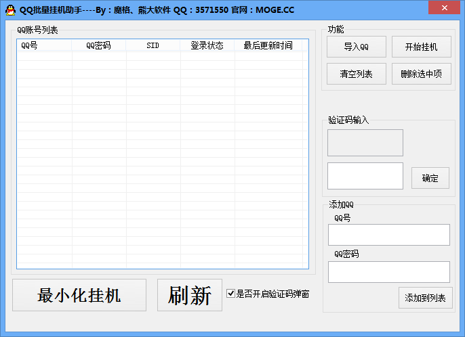Close the QQ批量挂机助手 window
The image size is (465, 337).
click(x=444, y=8)
